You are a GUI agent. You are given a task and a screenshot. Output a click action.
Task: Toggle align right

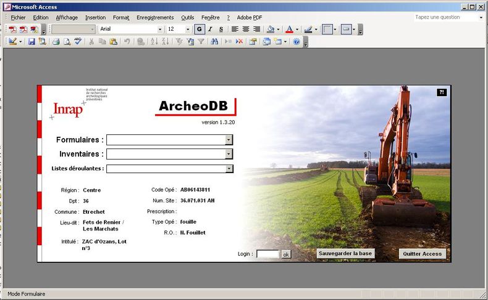tap(256, 30)
